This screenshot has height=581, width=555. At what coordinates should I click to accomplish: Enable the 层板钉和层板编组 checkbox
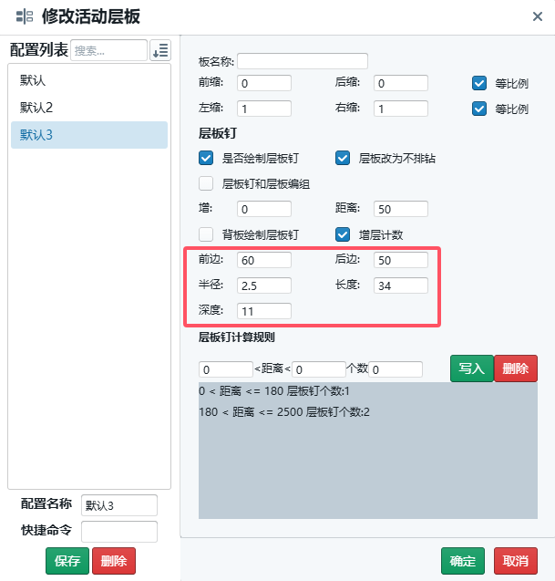tap(206, 183)
